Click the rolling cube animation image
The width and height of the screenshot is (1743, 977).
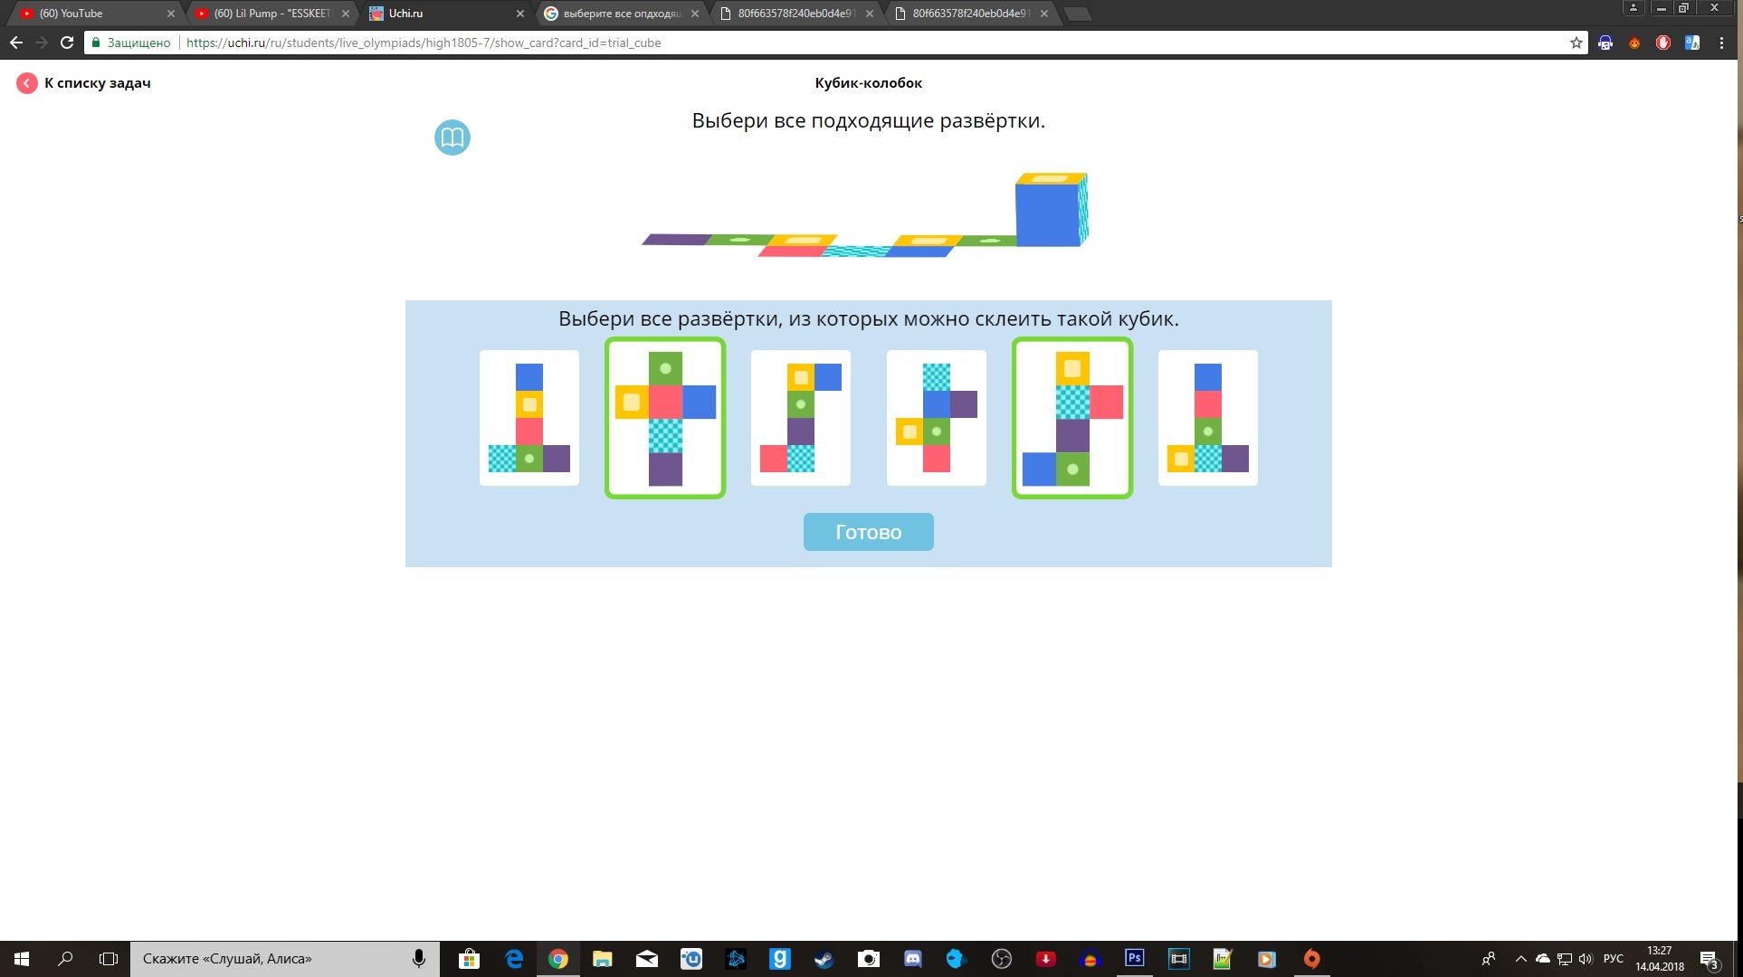tap(866, 214)
